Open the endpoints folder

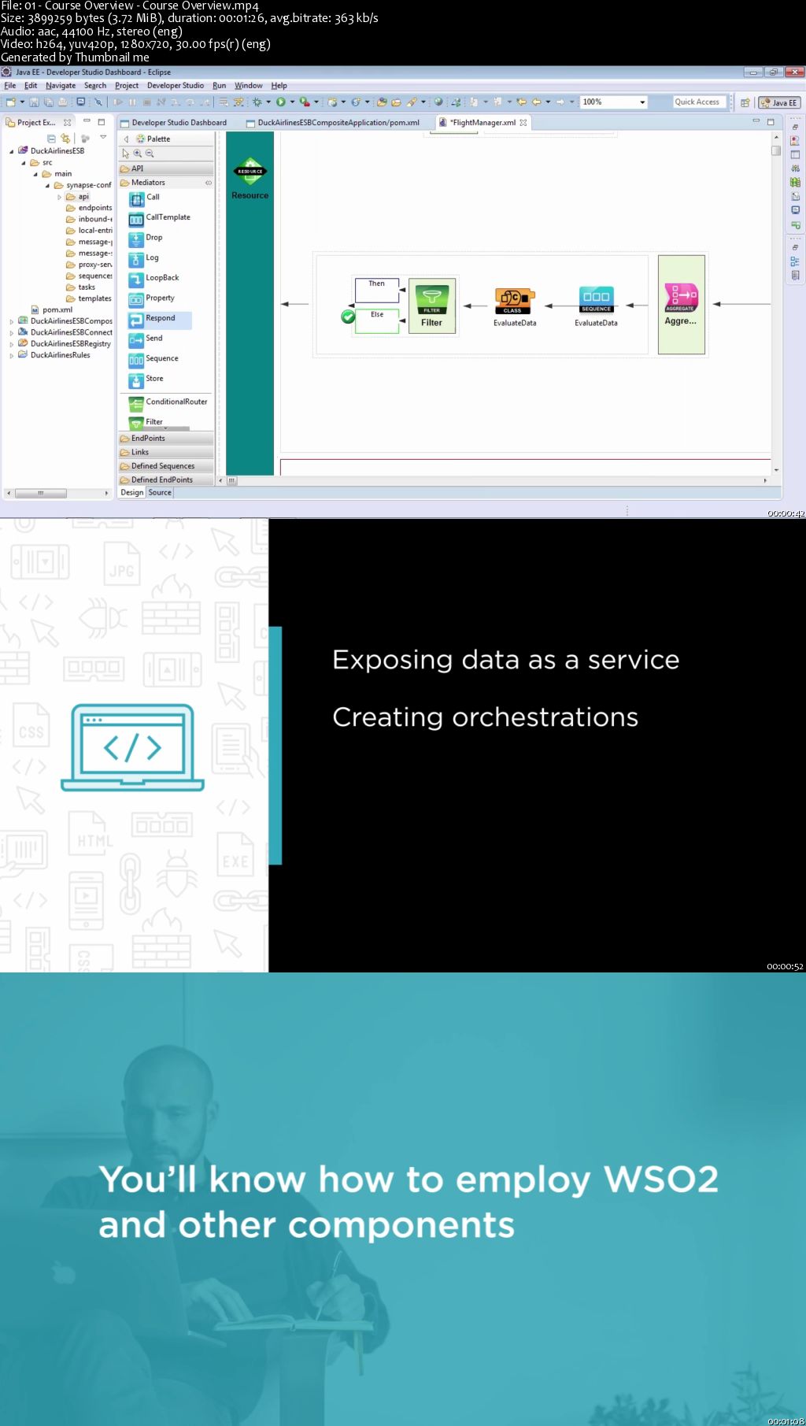coord(89,209)
